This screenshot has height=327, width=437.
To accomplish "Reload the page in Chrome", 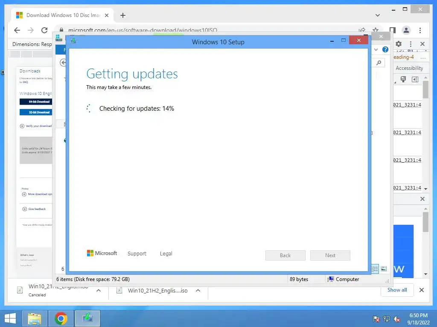I will (44, 30).
